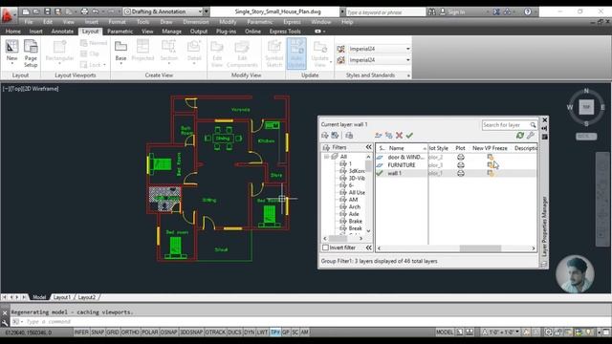Switch to the Layout1 tab
612x344 pixels.
click(x=62, y=297)
